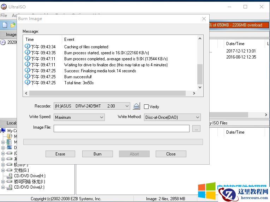Click the 骄可网络 张龙(I:) drive icon
270x202 pixels.
click(10, 181)
